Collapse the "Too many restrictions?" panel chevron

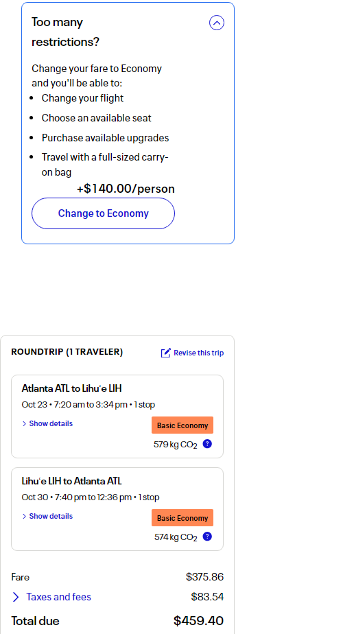click(x=217, y=23)
